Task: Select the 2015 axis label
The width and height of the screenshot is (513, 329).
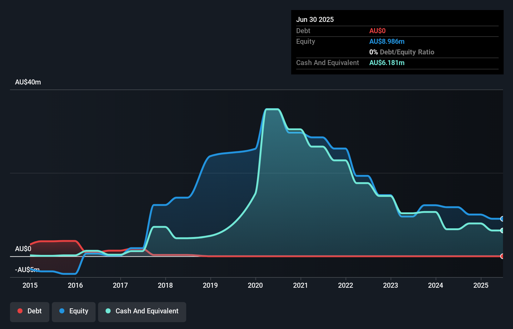Action: tap(30, 285)
